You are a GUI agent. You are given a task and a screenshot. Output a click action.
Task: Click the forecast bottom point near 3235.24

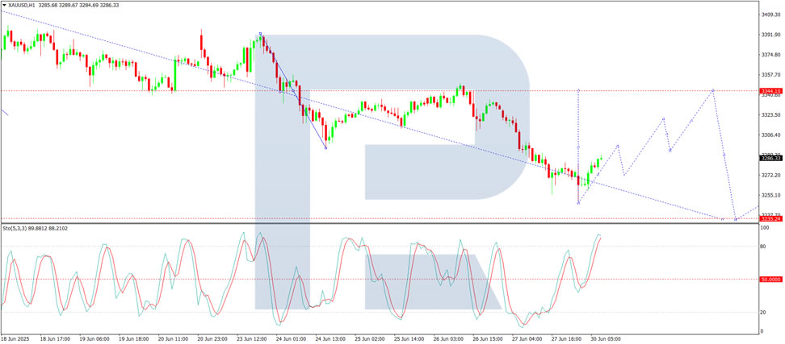click(x=735, y=219)
